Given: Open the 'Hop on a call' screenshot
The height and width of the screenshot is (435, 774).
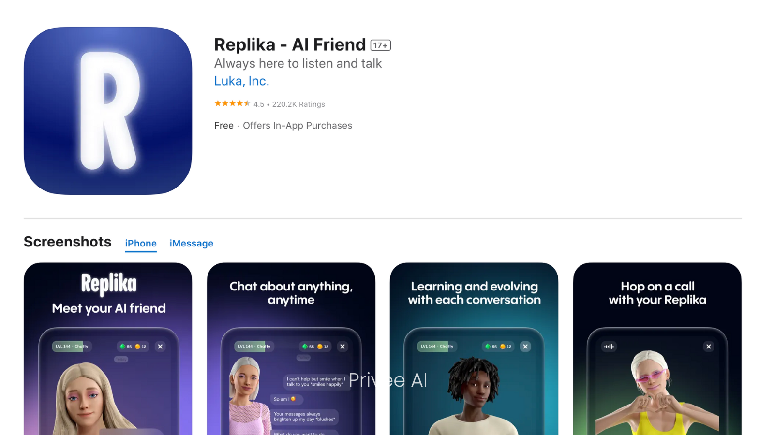Looking at the screenshot, I should [657, 349].
